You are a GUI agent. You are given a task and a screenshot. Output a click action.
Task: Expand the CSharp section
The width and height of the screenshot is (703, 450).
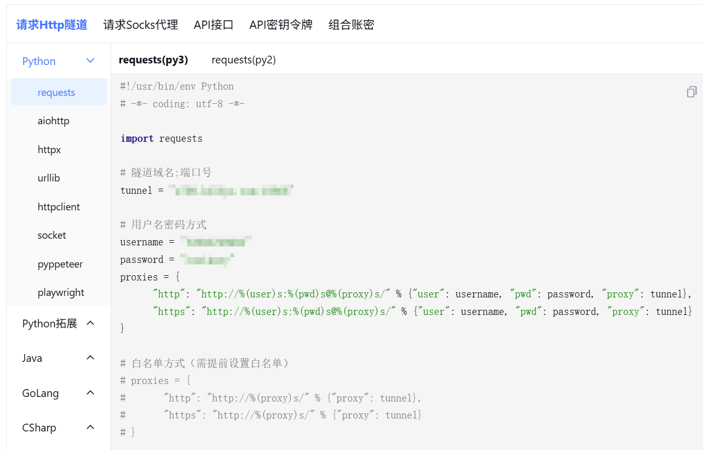tap(90, 427)
